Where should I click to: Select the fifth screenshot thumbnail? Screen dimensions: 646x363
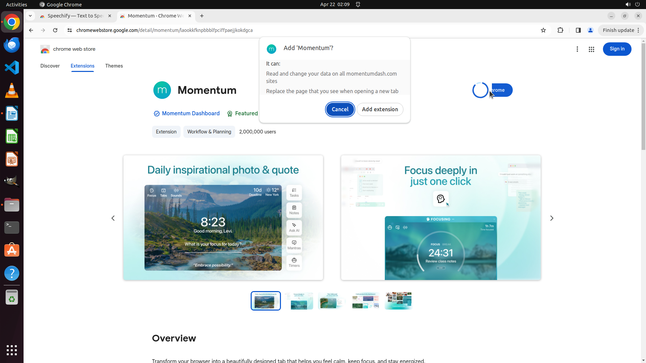point(398,300)
